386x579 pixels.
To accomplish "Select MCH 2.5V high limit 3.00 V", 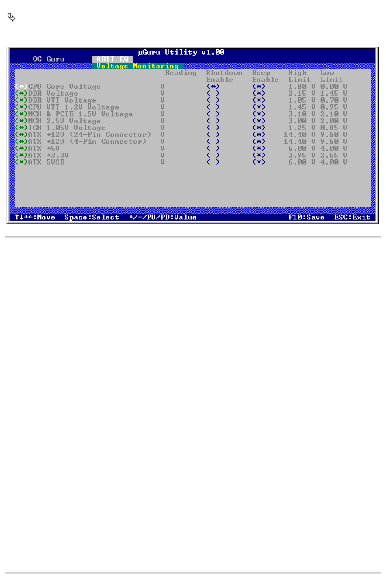I will click(x=302, y=121).
